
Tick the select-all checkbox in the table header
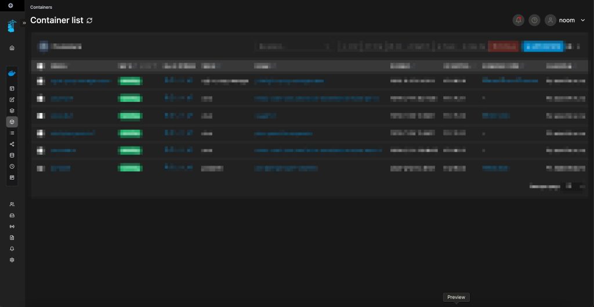(x=40, y=66)
